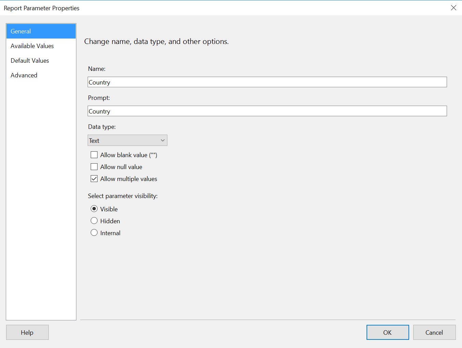Select the Internal radio button
Viewport: 462px width, 348px height.
pos(94,233)
